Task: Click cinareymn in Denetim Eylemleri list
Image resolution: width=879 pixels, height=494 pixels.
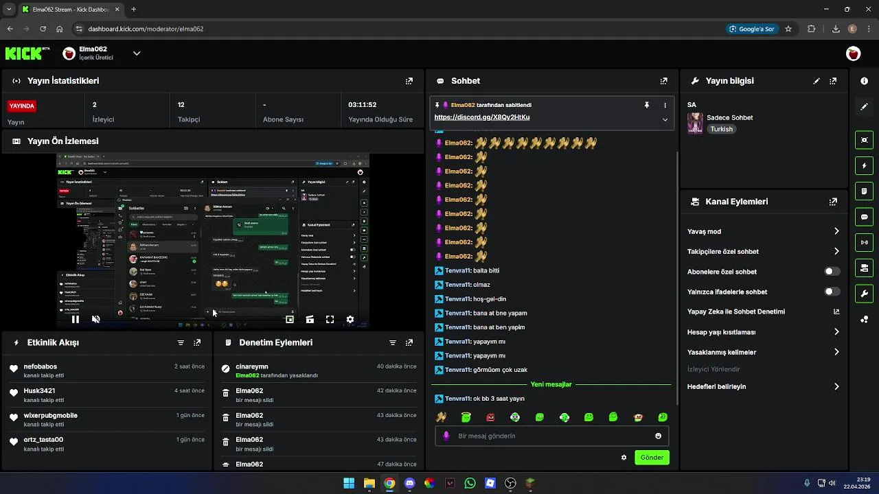Action: point(252,366)
